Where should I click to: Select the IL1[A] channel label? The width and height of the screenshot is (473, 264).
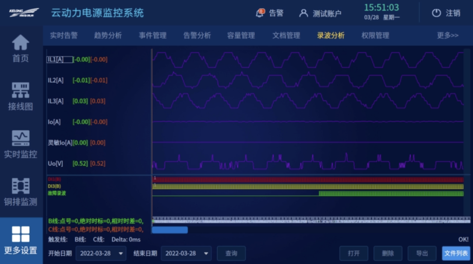(x=60, y=59)
